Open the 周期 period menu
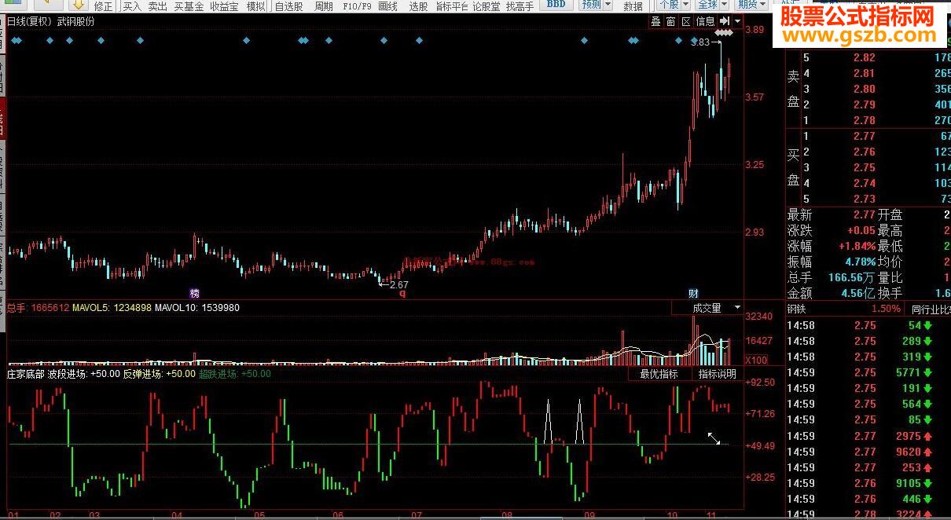This screenshot has width=951, height=520. point(324,6)
